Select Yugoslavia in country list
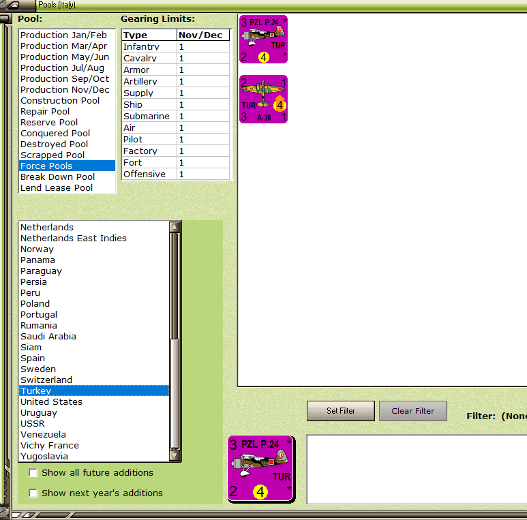Image resolution: width=527 pixels, height=520 pixels. pyautogui.click(x=94, y=457)
